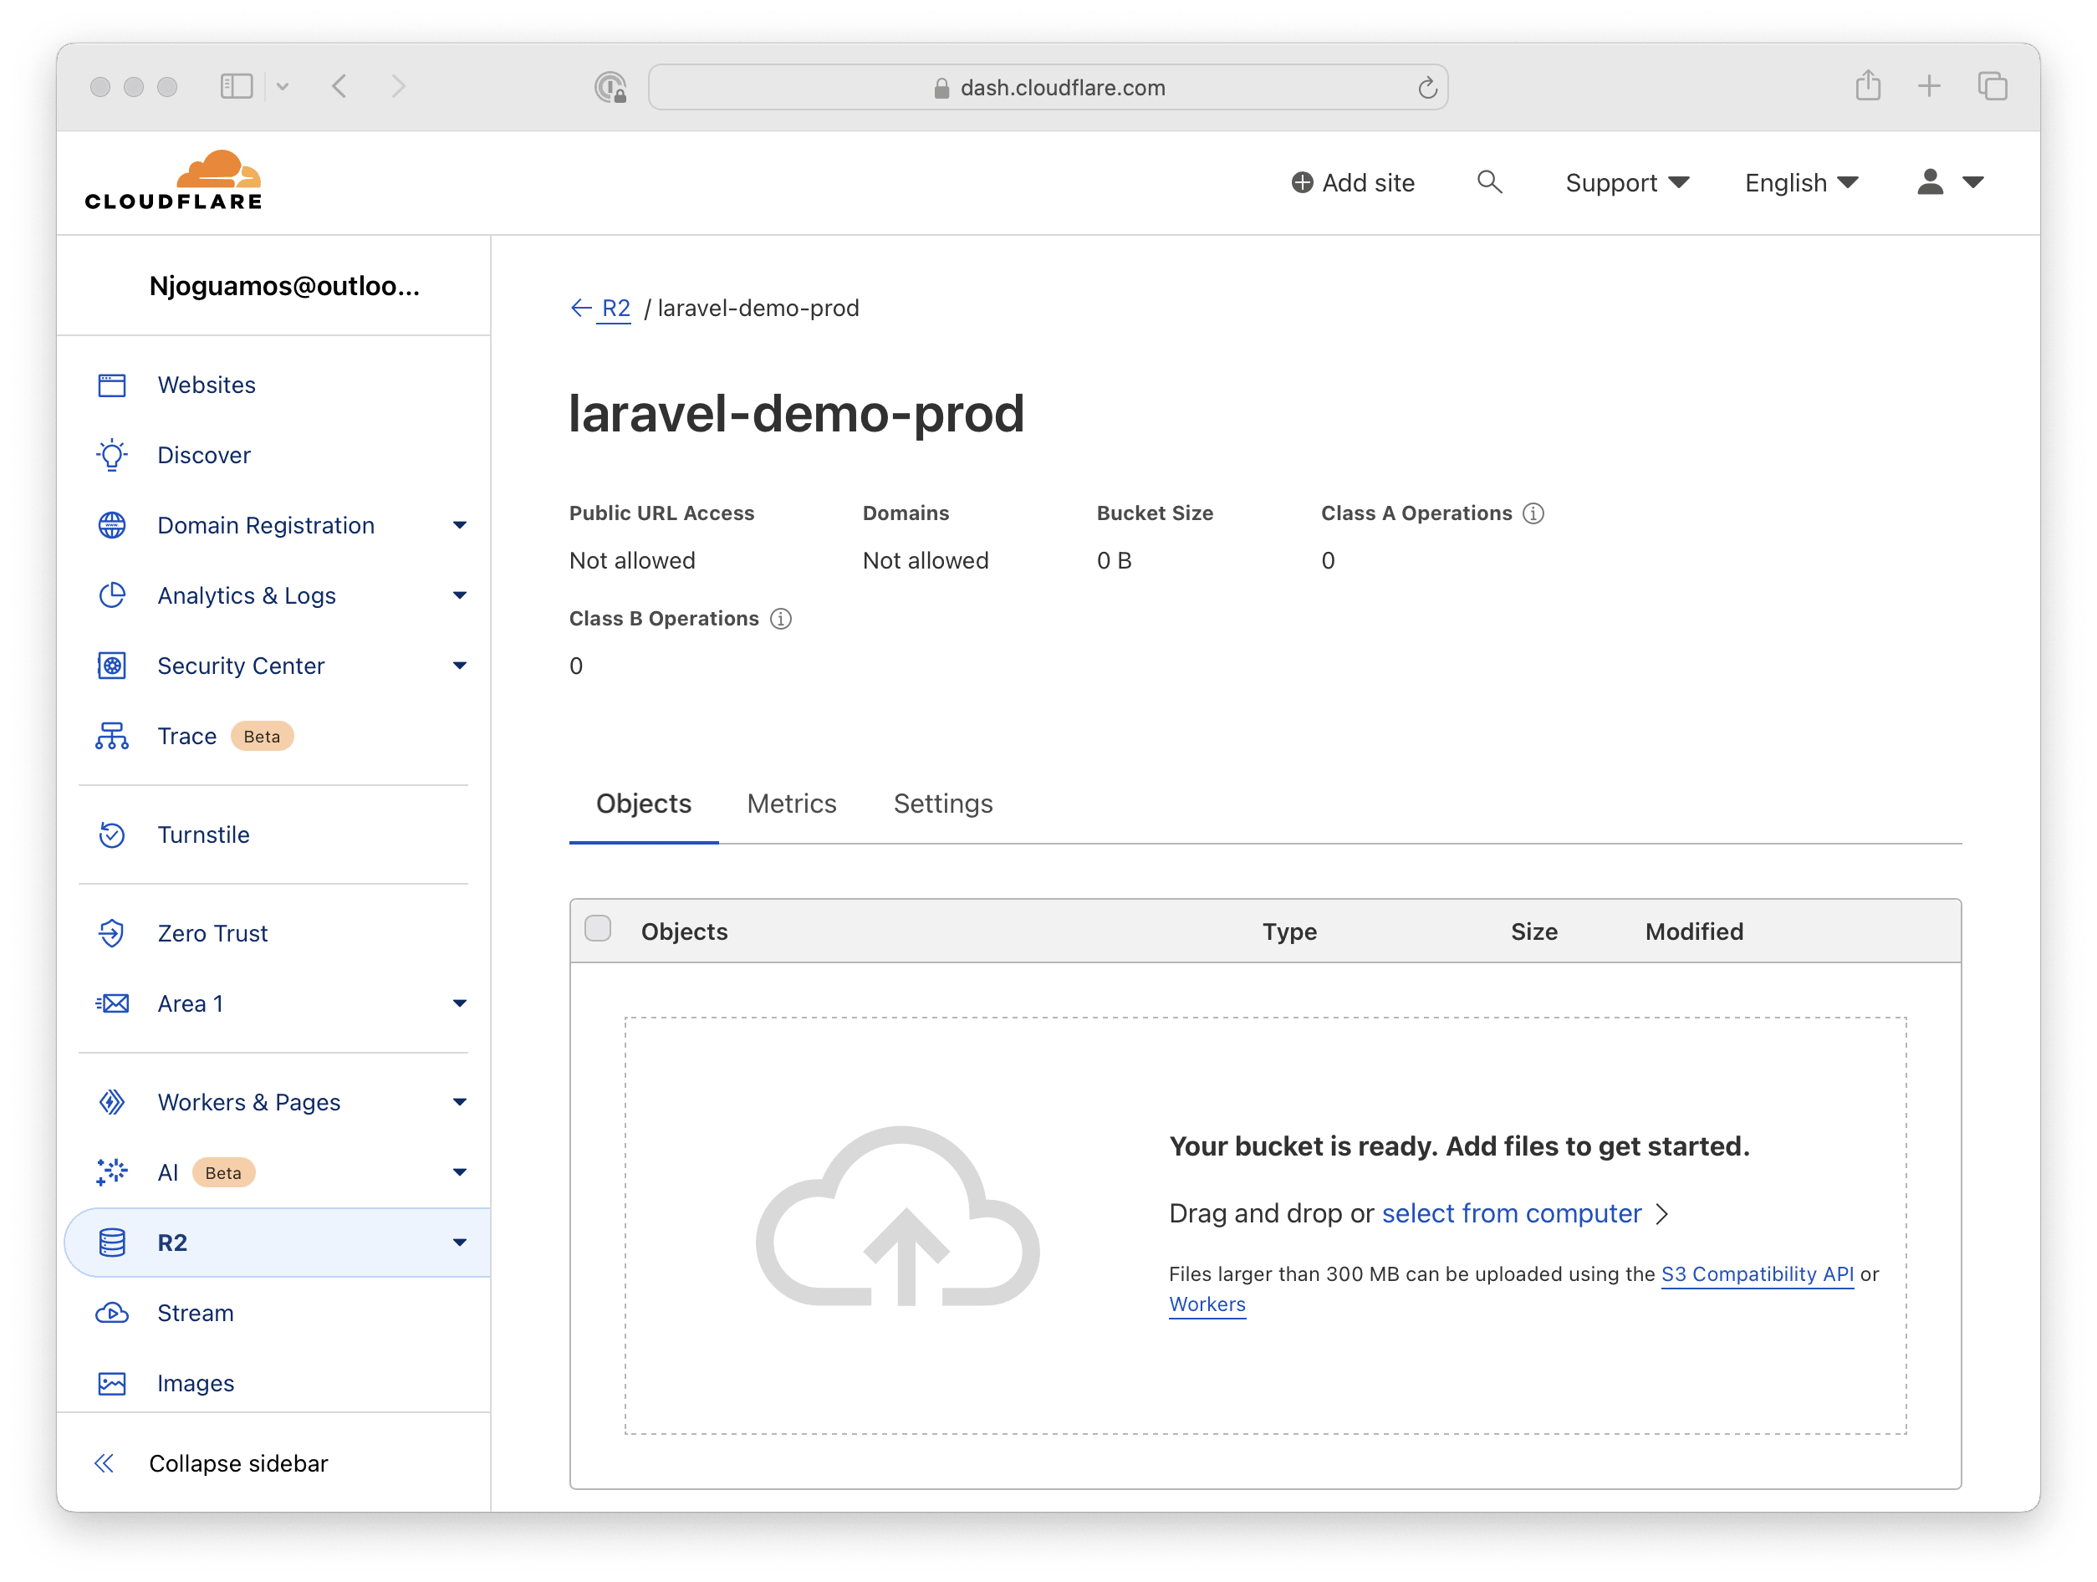Click the Turnstile icon
The image size is (2097, 1582).
coord(112,834)
